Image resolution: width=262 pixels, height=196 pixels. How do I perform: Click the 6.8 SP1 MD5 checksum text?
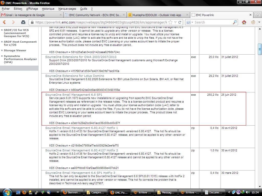(84, 123)
